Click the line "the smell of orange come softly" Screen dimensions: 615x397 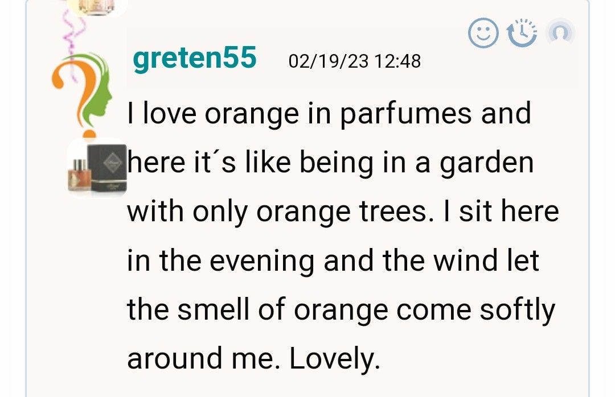(x=341, y=310)
